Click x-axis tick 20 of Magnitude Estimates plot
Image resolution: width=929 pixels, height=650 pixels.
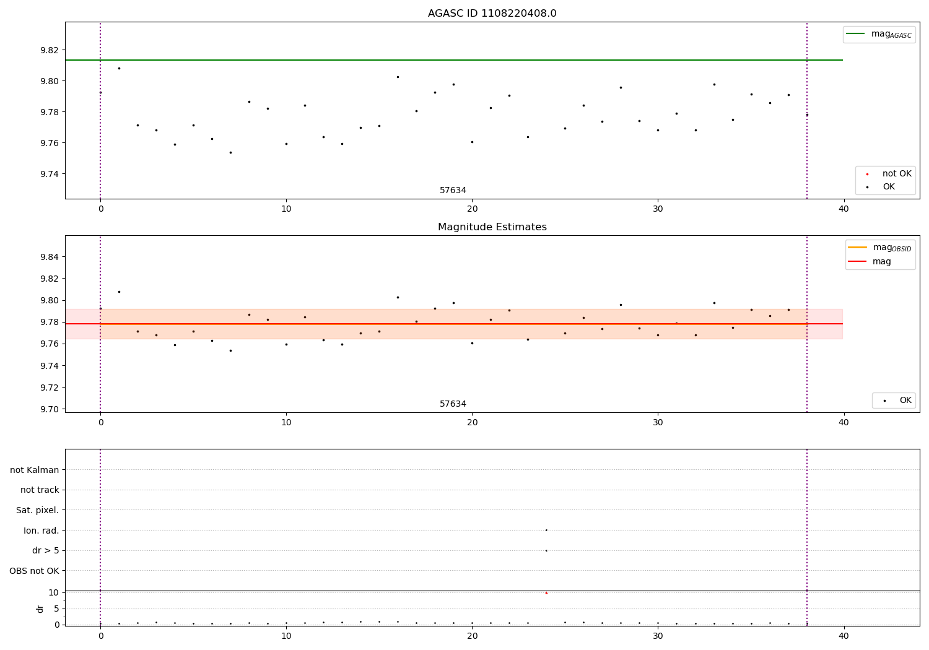pyautogui.click(x=472, y=423)
